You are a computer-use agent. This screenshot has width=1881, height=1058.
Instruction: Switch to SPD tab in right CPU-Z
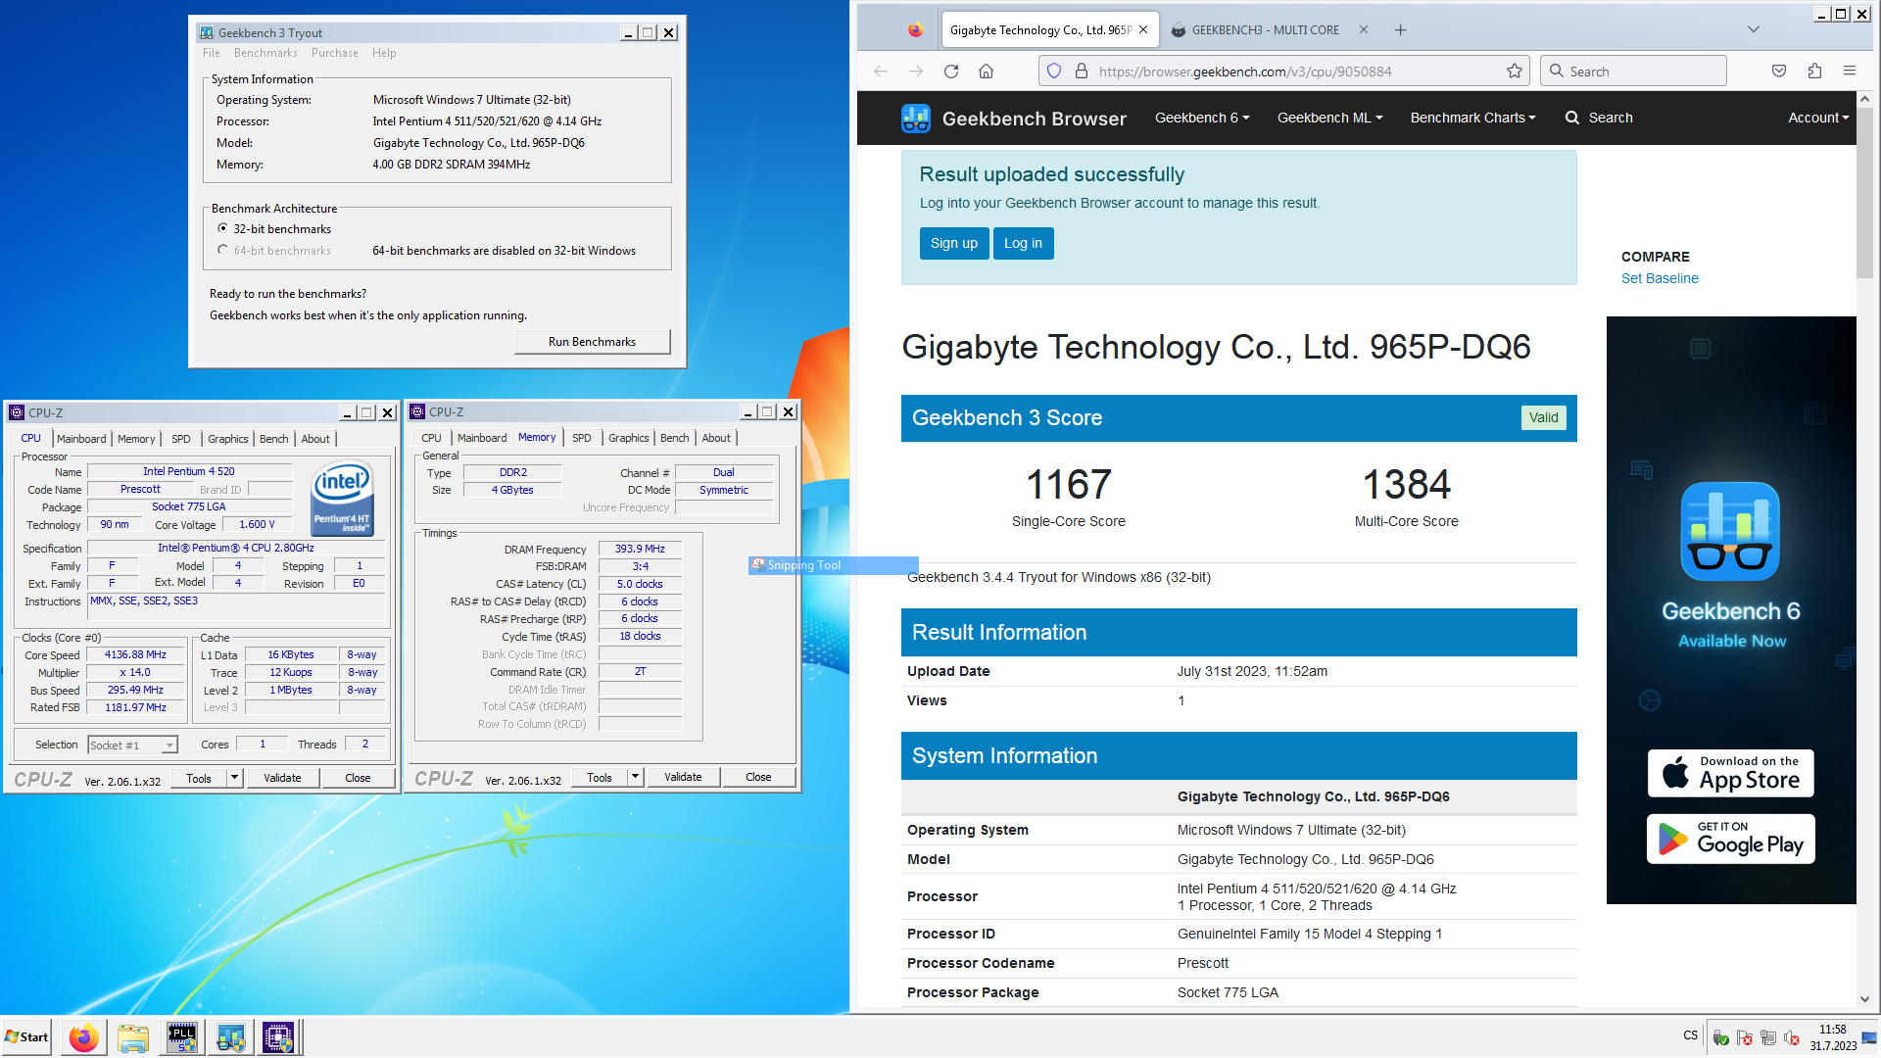pyautogui.click(x=582, y=438)
